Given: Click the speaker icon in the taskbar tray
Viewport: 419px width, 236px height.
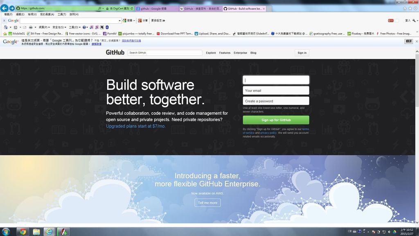Looking at the screenshot, I should (389, 232).
